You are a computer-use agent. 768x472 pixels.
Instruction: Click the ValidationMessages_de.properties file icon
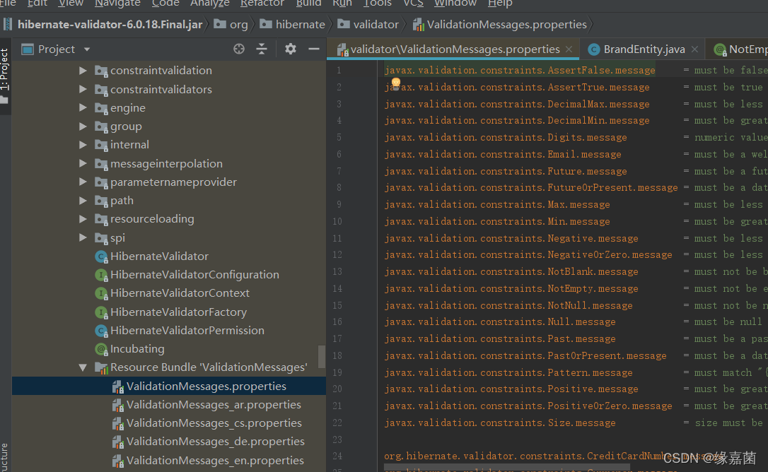117,442
